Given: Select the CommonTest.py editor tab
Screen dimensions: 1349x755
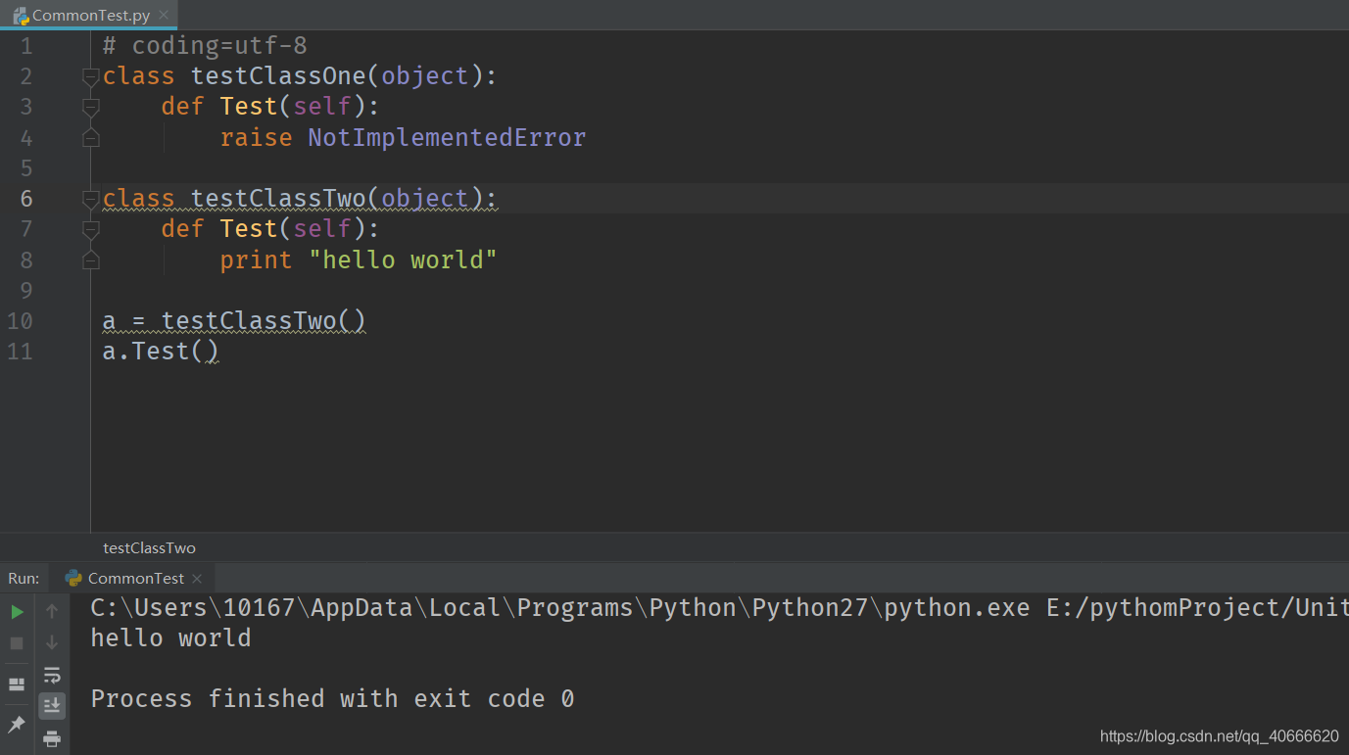Looking at the screenshot, I should point(90,16).
